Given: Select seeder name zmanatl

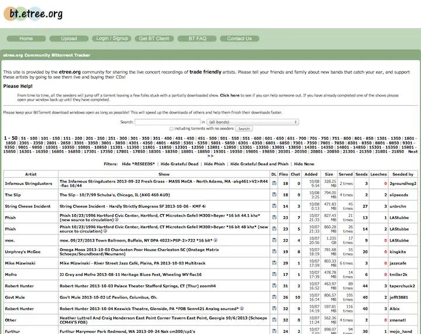Looking at the screenshot, I should click(398, 321).
